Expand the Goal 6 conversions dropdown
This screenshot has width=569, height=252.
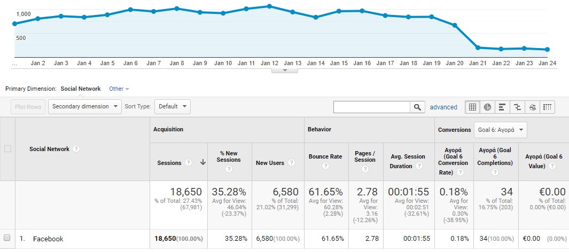coord(501,129)
